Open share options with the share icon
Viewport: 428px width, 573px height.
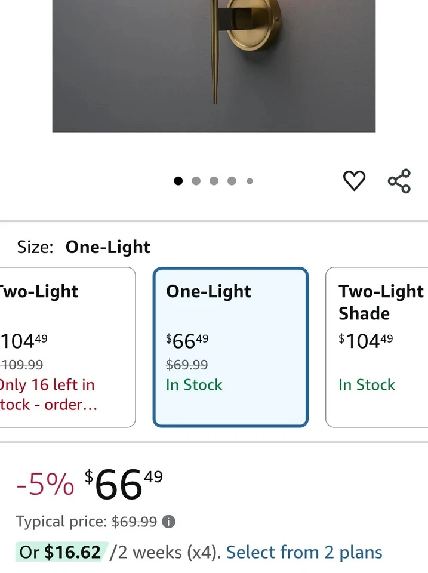click(x=399, y=181)
